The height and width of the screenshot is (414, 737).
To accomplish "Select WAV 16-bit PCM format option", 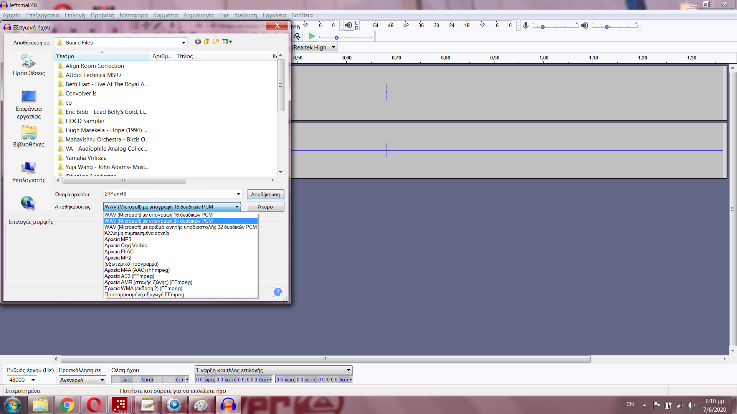I will [x=180, y=215].
